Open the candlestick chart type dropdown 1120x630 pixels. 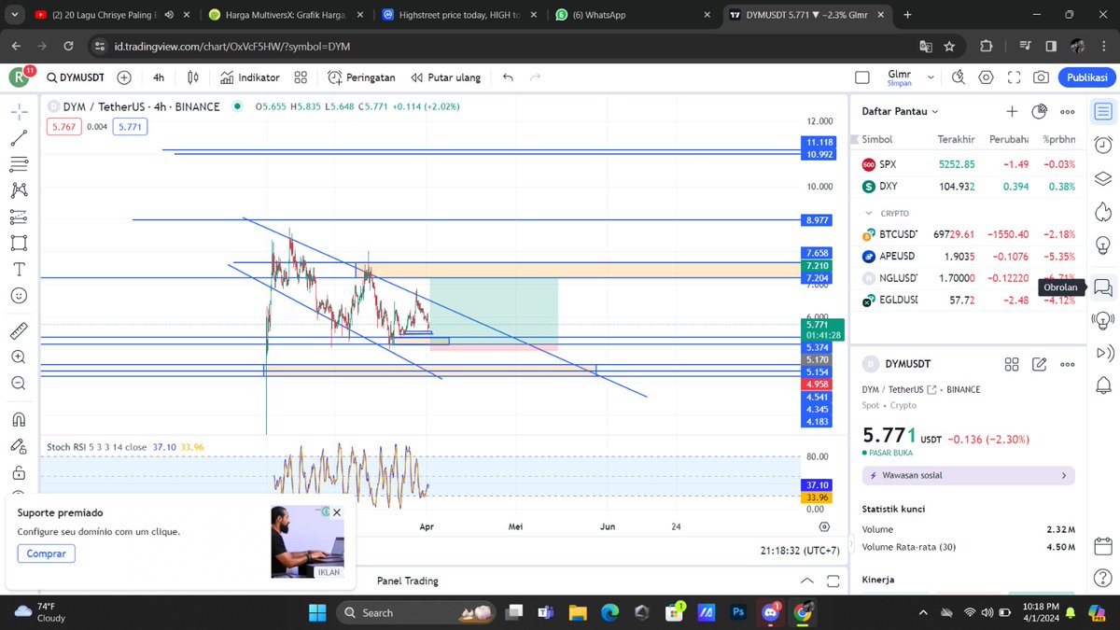193,77
